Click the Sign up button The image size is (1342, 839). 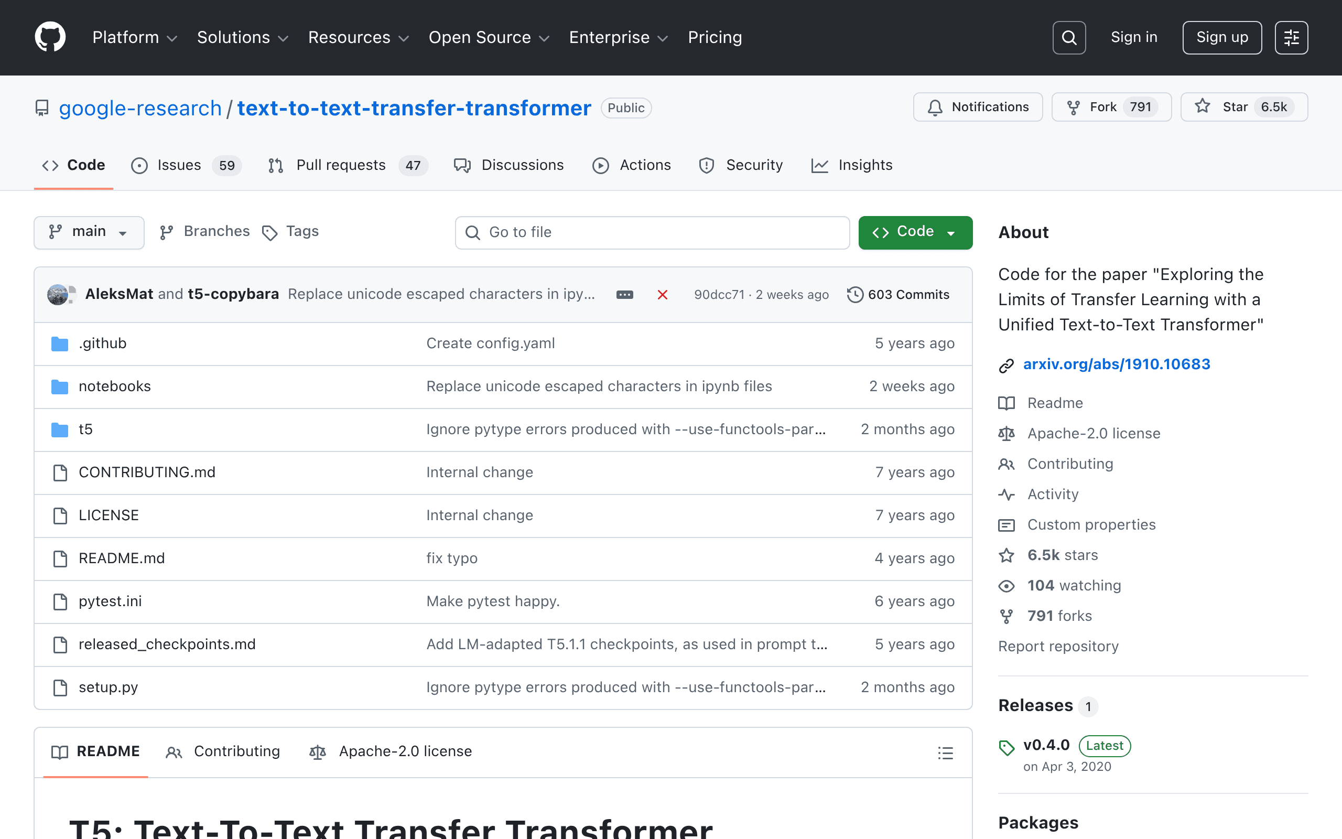point(1221,38)
